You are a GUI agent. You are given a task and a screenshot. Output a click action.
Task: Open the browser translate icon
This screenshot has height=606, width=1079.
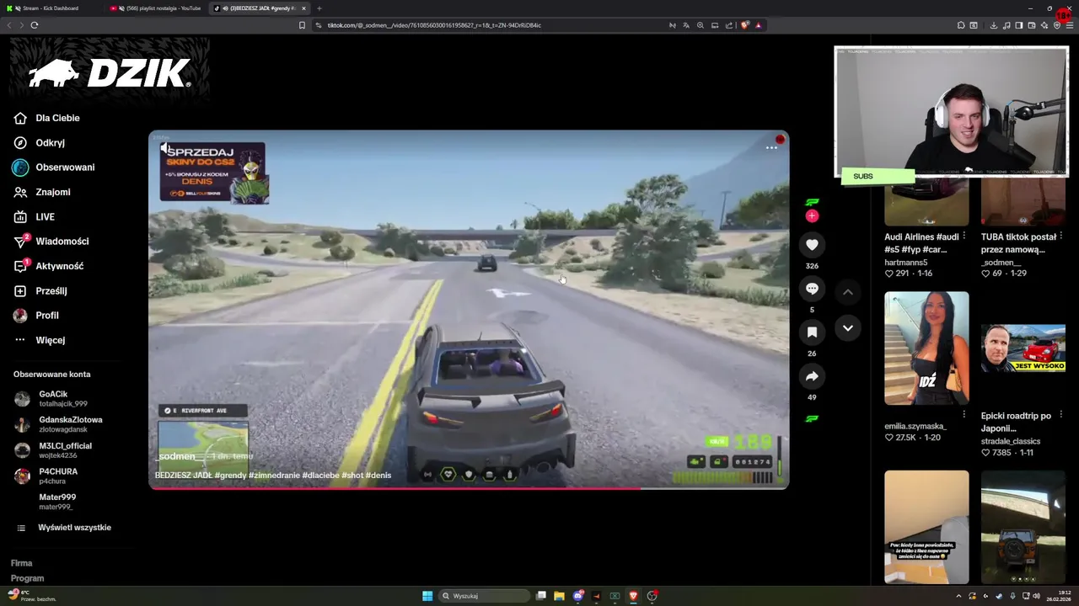[x=686, y=25]
